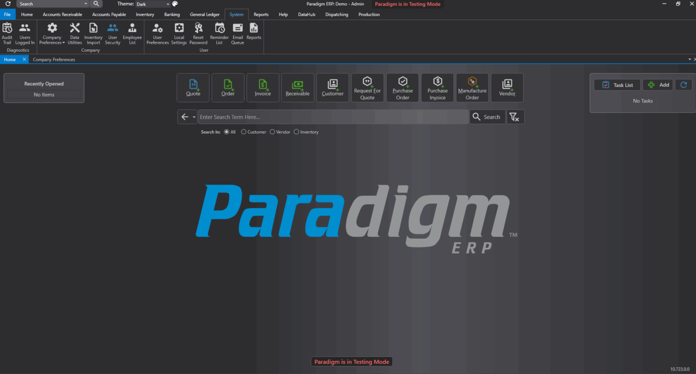Viewport: 696px width, 374px height.
Task: Create a new Invoice
Action: click(263, 88)
